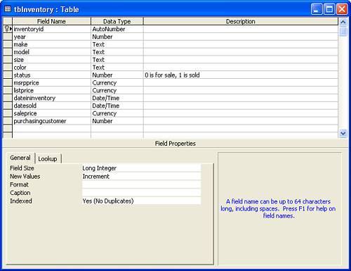Open the Currency data type cell for msrpprice
Viewport: 351px width, 271px height.
coord(117,82)
